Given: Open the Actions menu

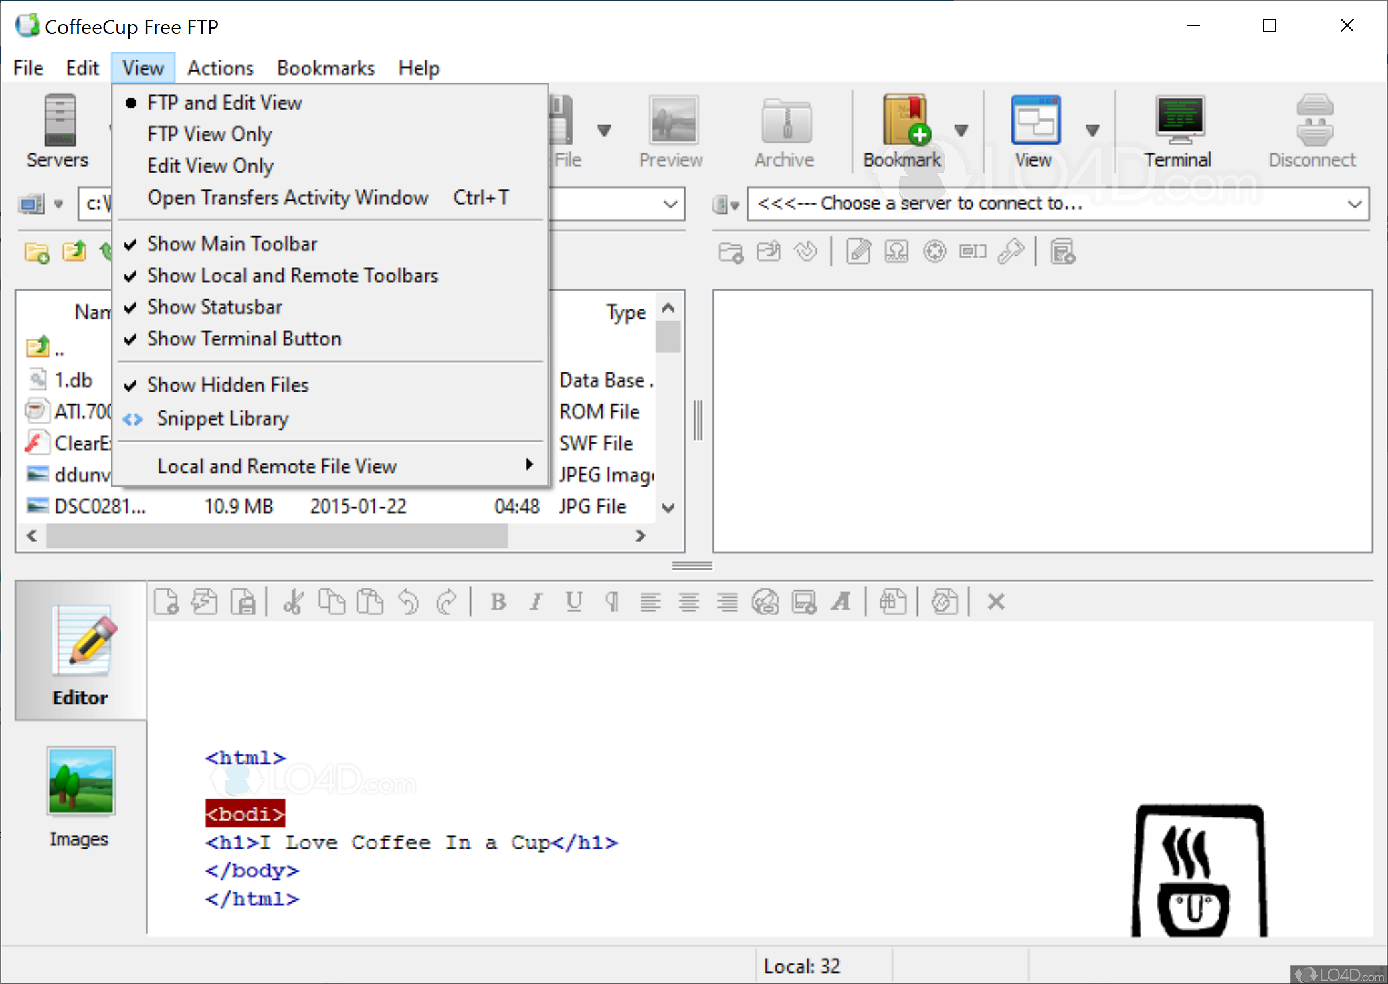Looking at the screenshot, I should [x=220, y=67].
